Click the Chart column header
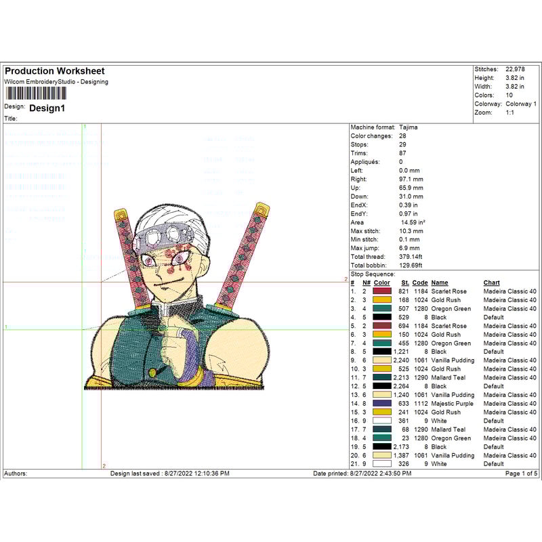This screenshot has height=542, width=542. [491, 282]
